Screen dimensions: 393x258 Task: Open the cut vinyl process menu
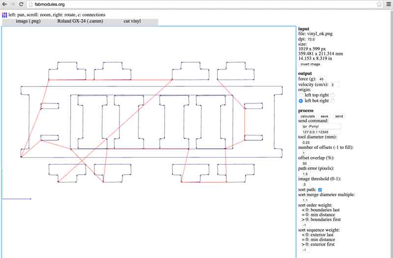(x=132, y=21)
